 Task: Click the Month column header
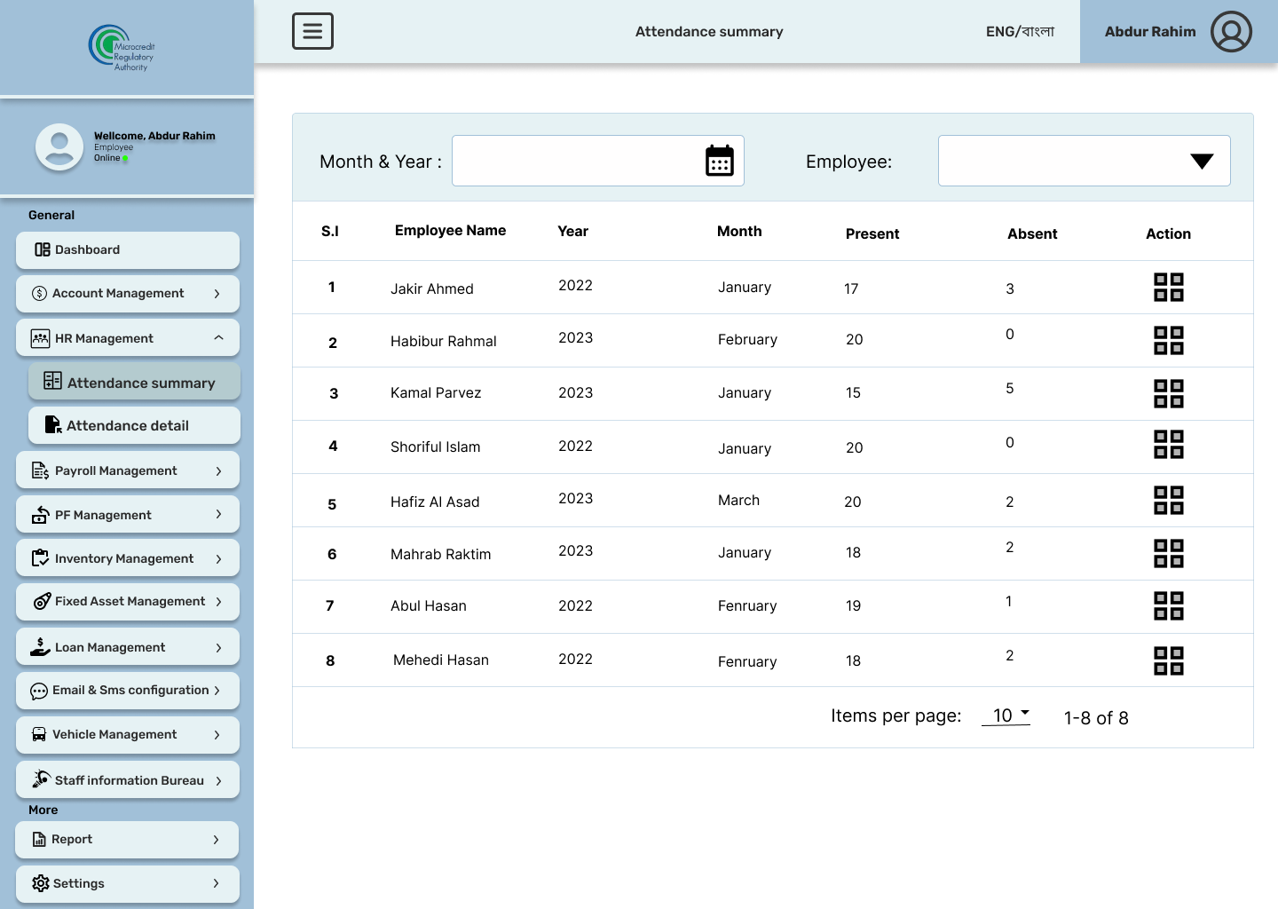point(739,231)
